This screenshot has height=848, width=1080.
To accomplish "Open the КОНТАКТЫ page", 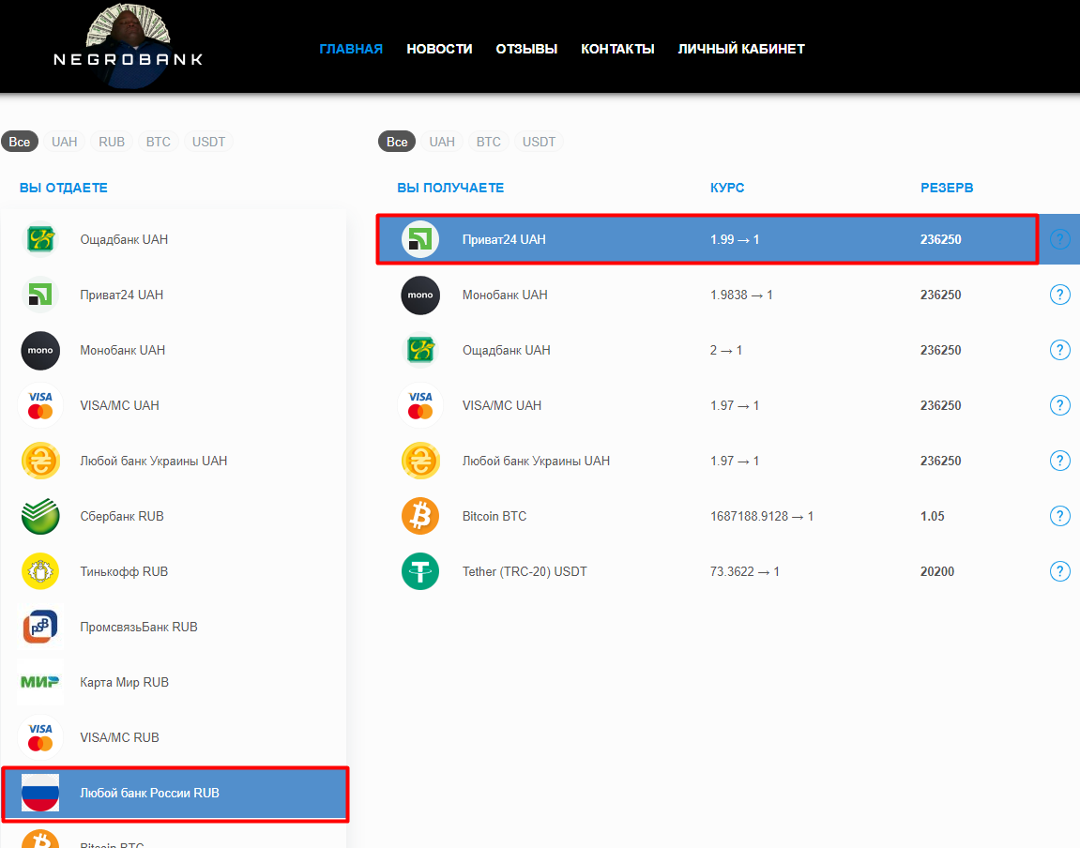I will 617,49.
